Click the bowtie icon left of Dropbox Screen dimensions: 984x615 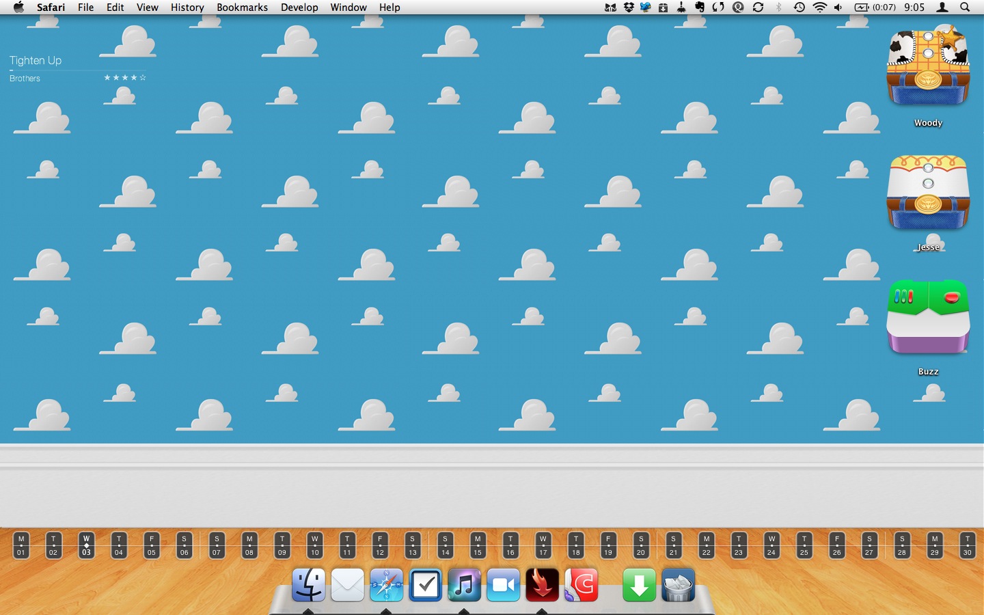[610, 8]
